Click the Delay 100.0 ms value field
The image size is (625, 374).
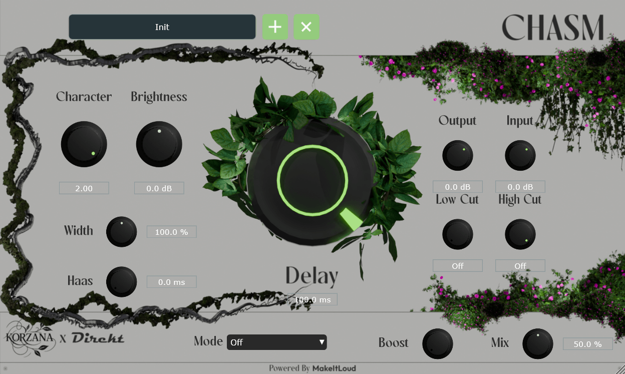tap(312, 299)
